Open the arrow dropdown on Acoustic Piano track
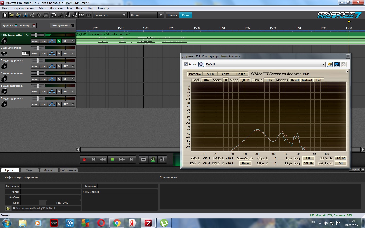Screen dimensions: 365x228 73,54
